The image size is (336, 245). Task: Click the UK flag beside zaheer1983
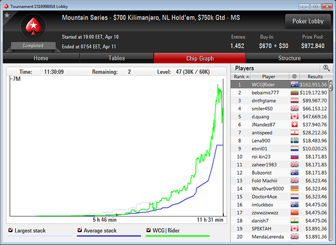(x=295, y=164)
